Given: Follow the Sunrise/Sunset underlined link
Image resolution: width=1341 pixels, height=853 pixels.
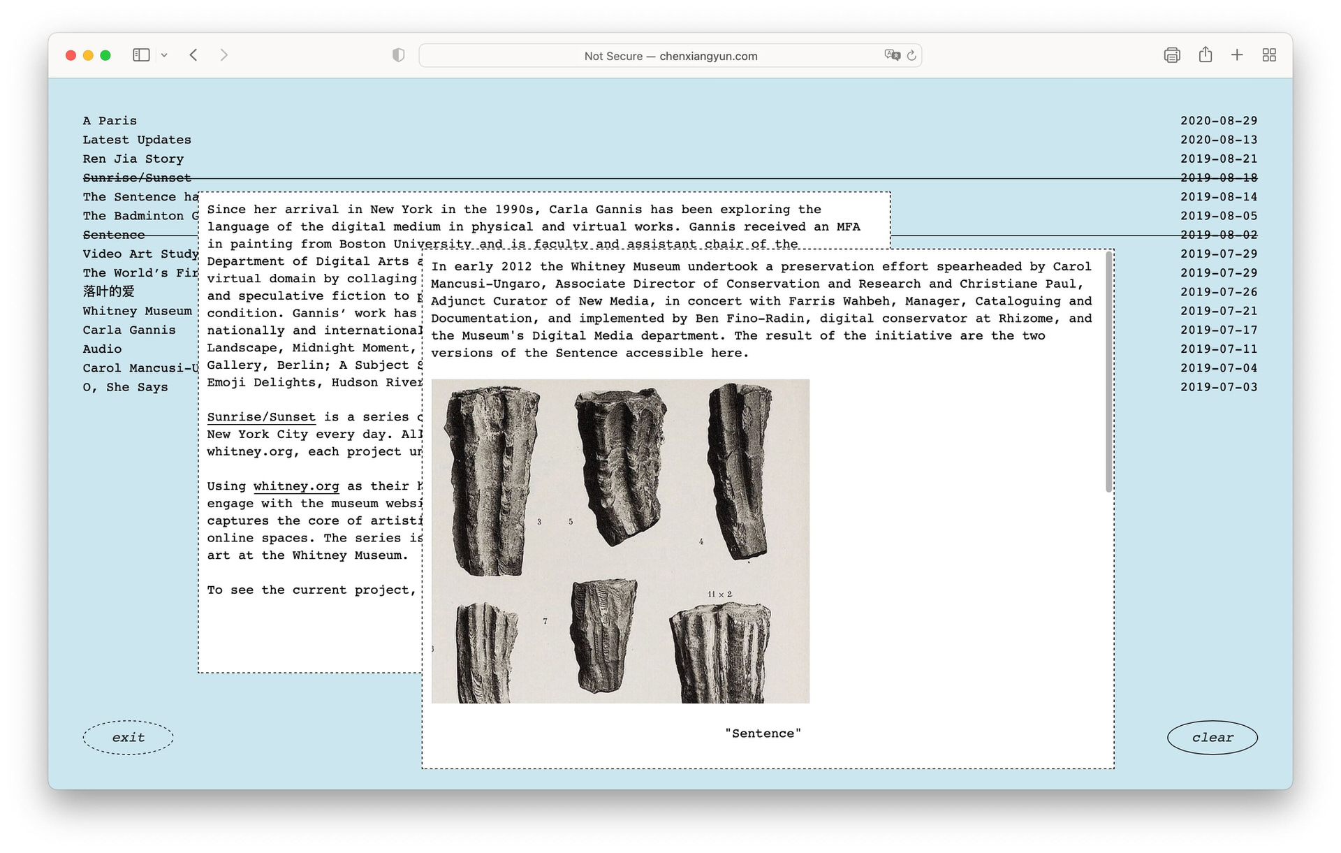Looking at the screenshot, I should (261, 417).
